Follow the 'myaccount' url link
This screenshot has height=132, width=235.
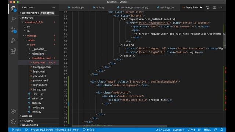154,23
